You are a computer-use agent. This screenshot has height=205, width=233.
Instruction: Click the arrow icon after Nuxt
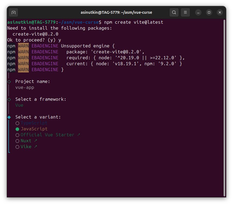click(36, 141)
